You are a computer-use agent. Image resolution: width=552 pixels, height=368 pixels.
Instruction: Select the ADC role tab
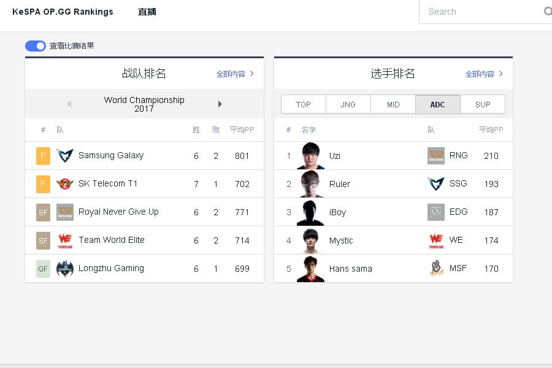(x=437, y=104)
